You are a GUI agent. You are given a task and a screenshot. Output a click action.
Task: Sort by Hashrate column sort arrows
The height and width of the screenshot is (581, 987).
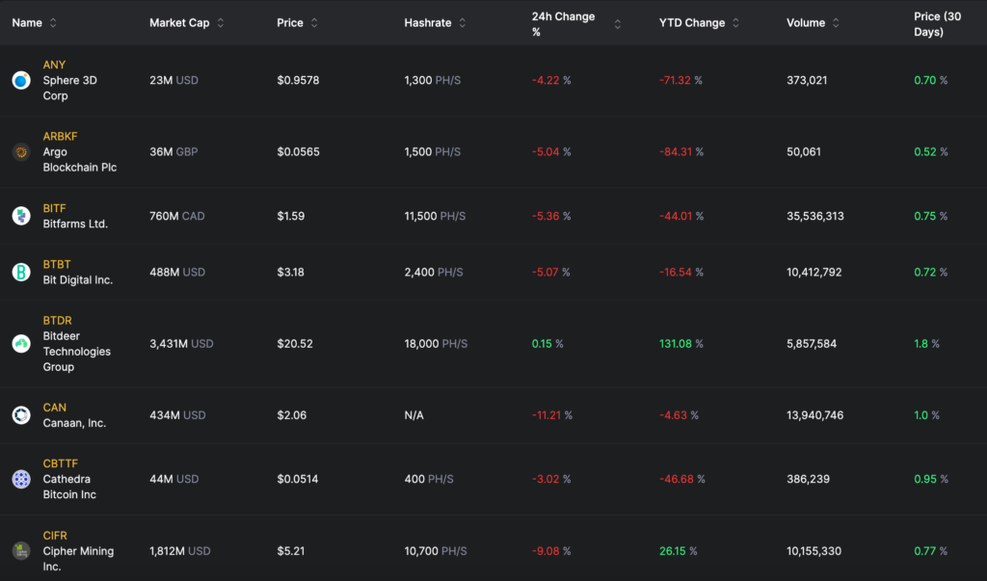click(x=463, y=23)
